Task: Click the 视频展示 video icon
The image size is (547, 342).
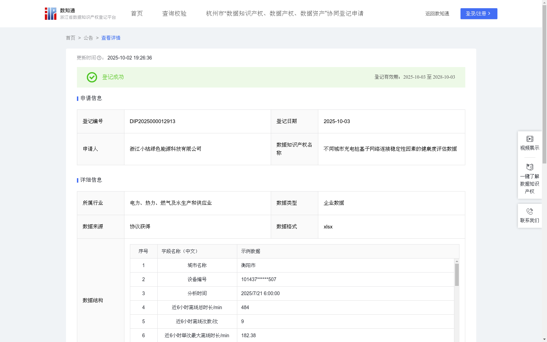Action: (530, 139)
